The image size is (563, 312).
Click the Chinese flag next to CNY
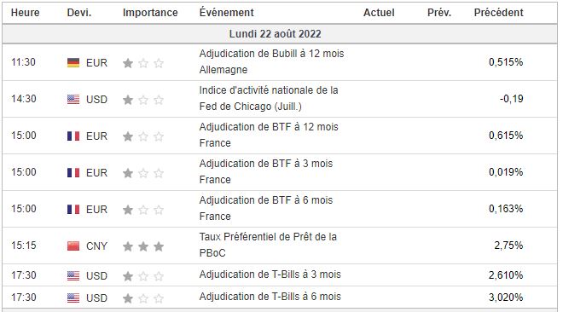[x=73, y=246]
